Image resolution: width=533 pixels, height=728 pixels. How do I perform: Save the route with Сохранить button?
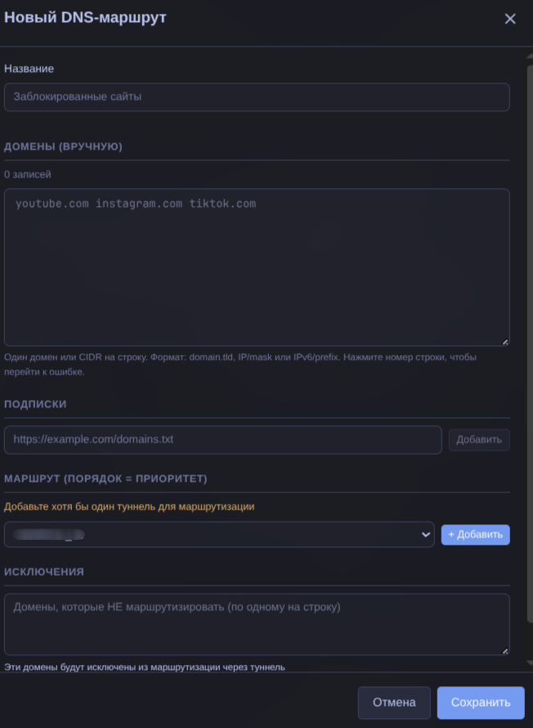[x=481, y=702]
